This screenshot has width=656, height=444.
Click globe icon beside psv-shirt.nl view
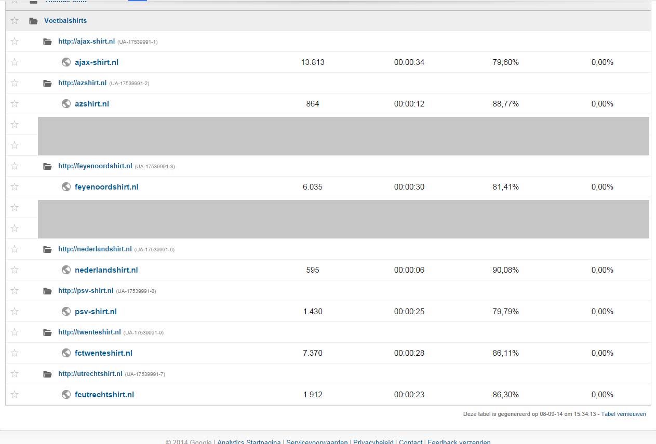coord(66,312)
